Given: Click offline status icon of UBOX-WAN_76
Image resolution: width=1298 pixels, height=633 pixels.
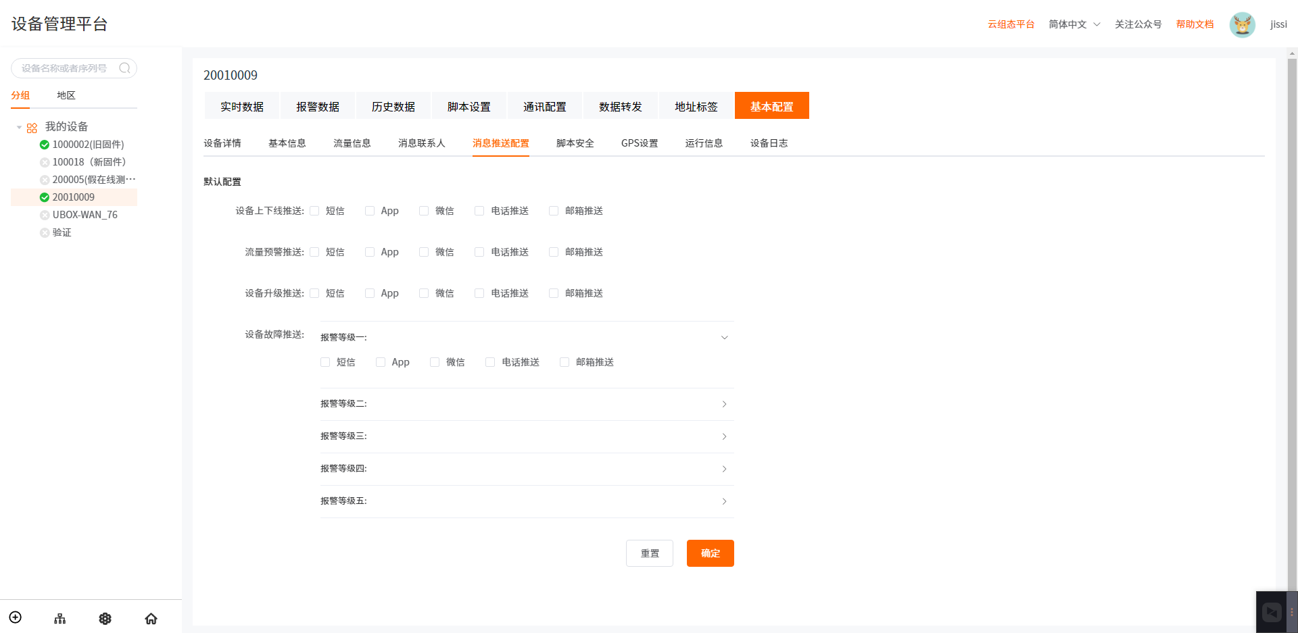Looking at the screenshot, I should point(45,215).
